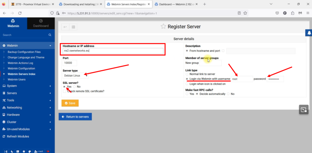
Task: Open the command shell terminal icon
Action: coord(18,151)
